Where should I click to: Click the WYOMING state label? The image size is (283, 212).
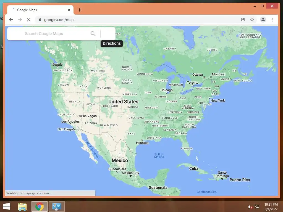click(104, 88)
